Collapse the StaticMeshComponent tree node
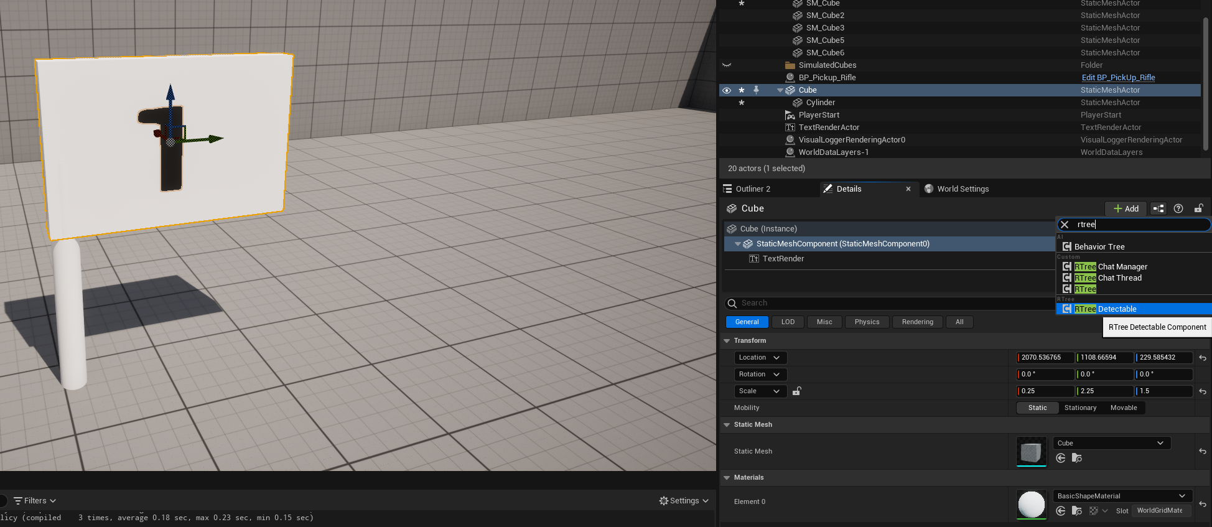This screenshot has width=1212, height=527. [x=738, y=244]
